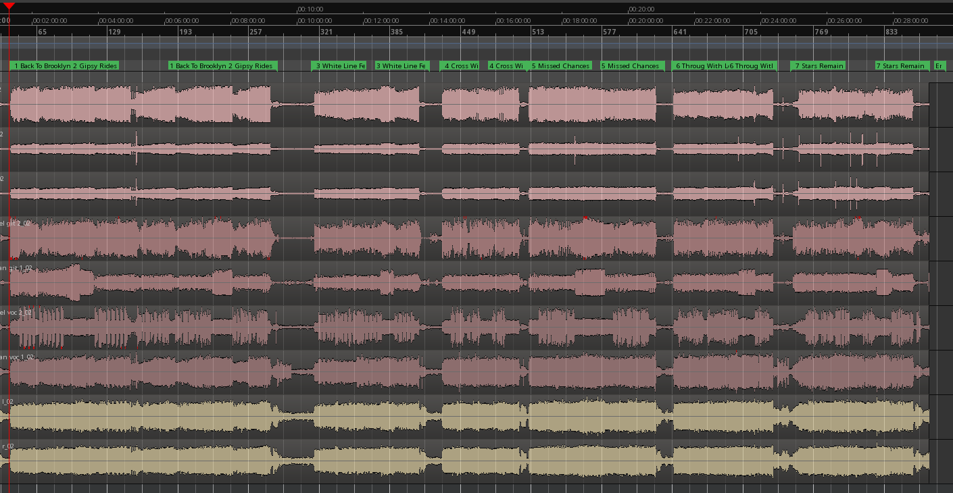Click bar number 193 on bars ruler
This screenshot has width=953, height=493.
click(185, 32)
